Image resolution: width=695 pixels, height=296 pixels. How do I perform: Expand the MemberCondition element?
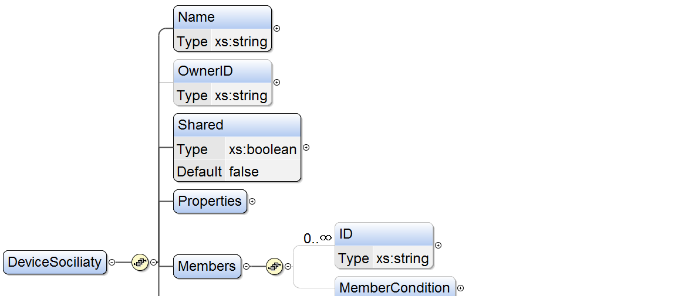[x=461, y=288]
